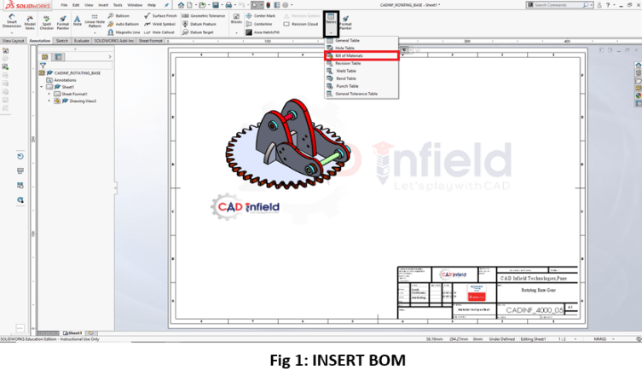Switch to the Evaluate tab
642x381 pixels.
pos(82,41)
